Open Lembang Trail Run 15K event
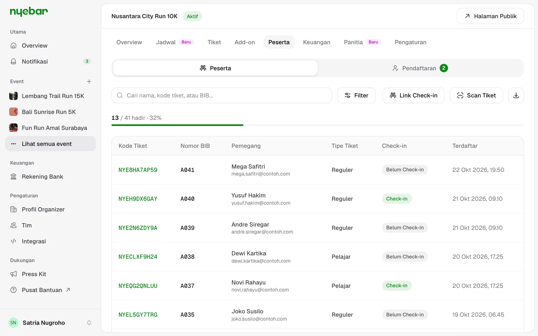This screenshot has width=538, height=336. pyautogui.click(x=50, y=96)
